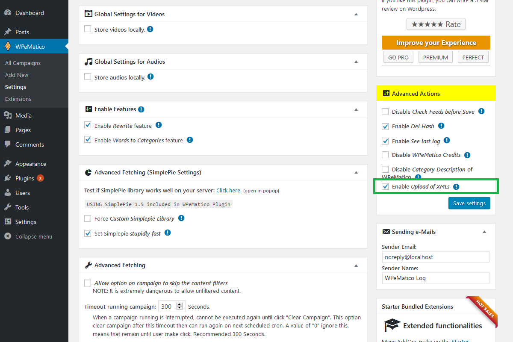The height and width of the screenshot is (342, 513).
Task: Click the Plugins plug icon
Action: tap(8, 178)
